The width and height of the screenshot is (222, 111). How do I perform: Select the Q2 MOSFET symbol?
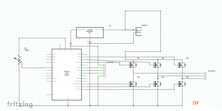(133, 84)
